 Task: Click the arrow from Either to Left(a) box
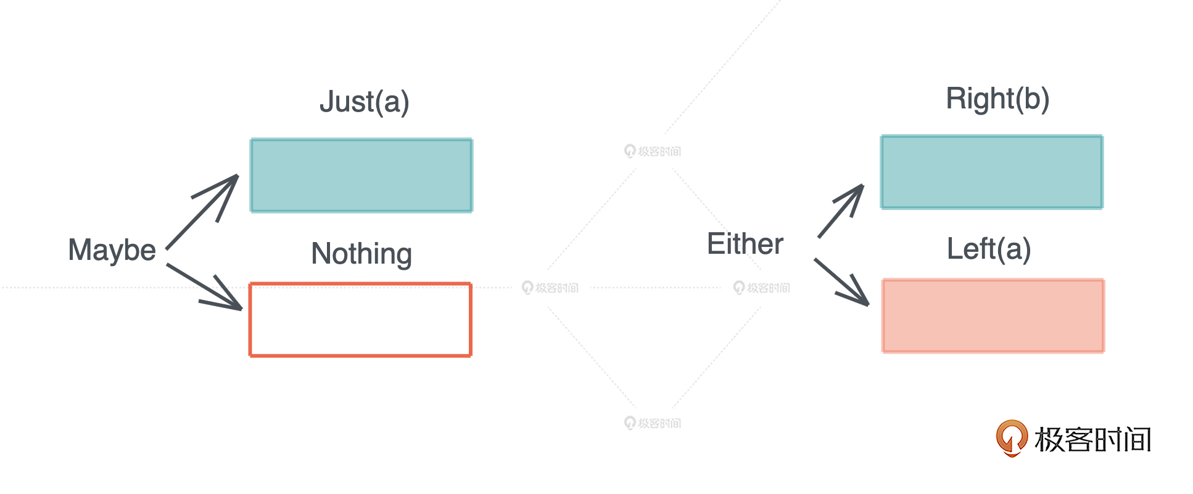pos(842,282)
